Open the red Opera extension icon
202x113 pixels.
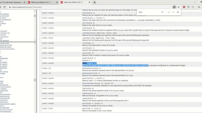pos(184,7)
